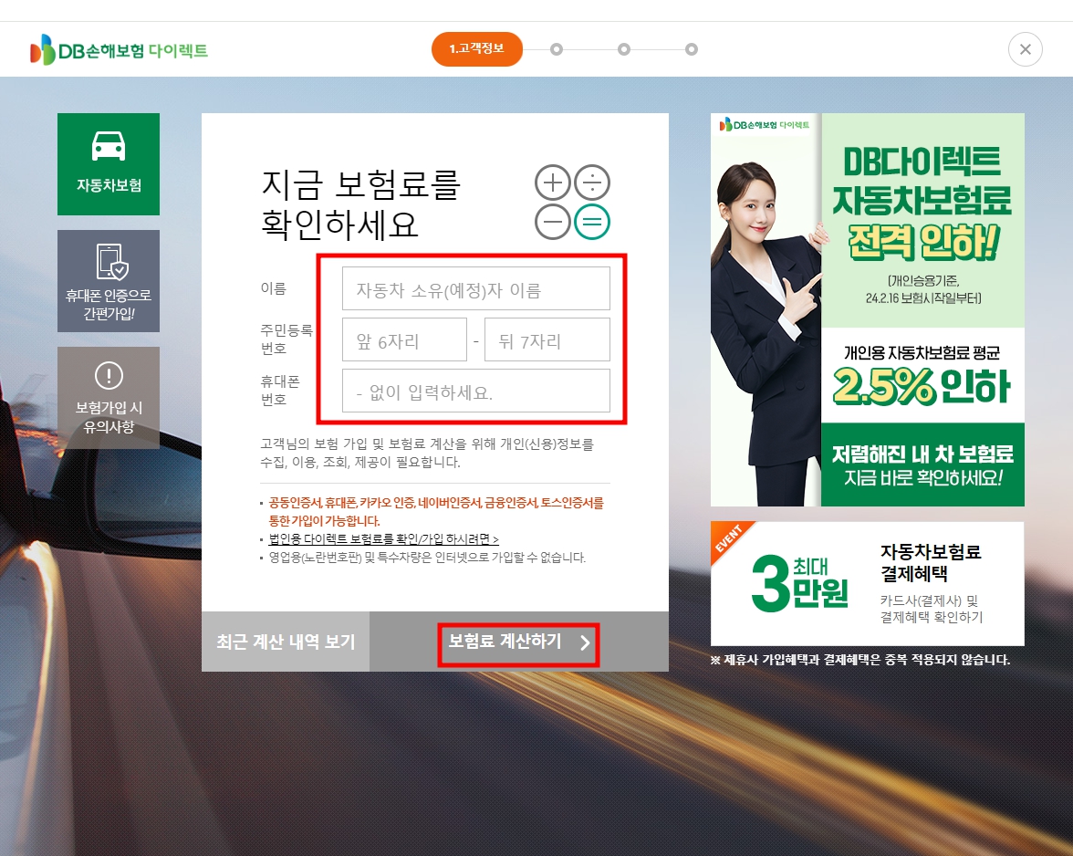This screenshot has height=856, width=1073.
Task: Click the orange 공동인증서, 휴대폰, 카카오 인증 notice
Action: point(436,512)
